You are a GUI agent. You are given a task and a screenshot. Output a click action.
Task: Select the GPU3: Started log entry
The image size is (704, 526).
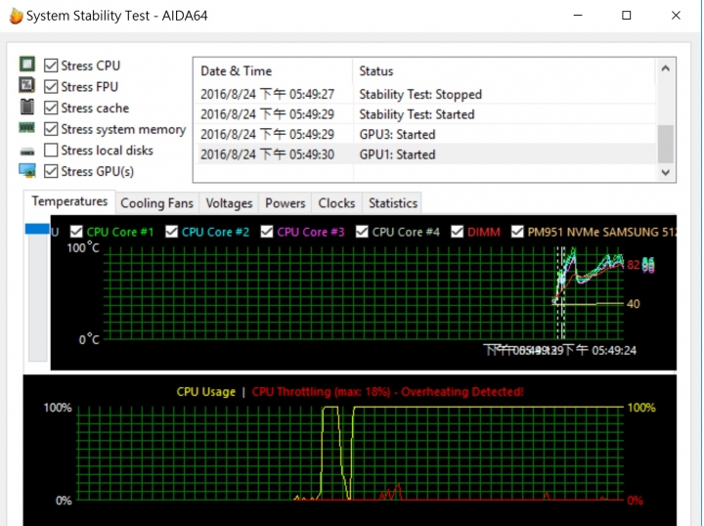425,135
